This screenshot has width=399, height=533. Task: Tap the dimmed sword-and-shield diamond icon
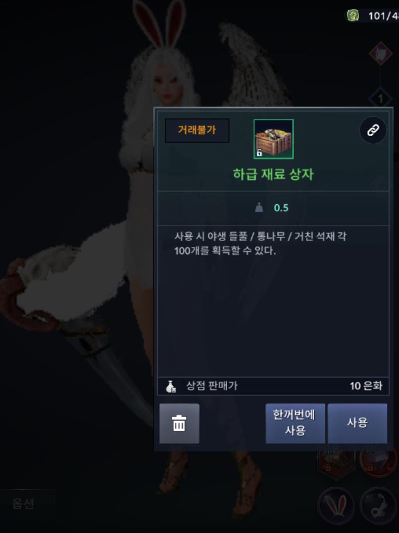(381, 53)
